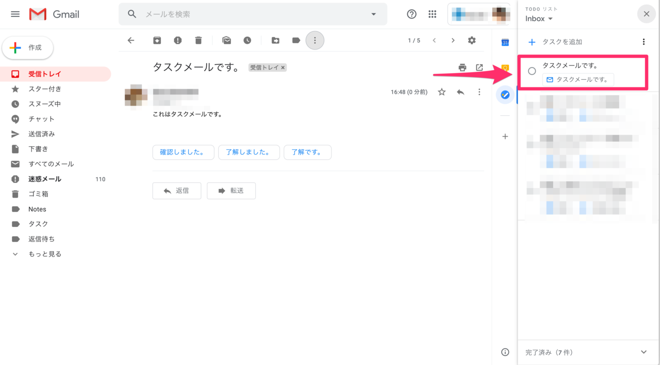
Task: Open the email in a new window
Action: click(479, 67)
